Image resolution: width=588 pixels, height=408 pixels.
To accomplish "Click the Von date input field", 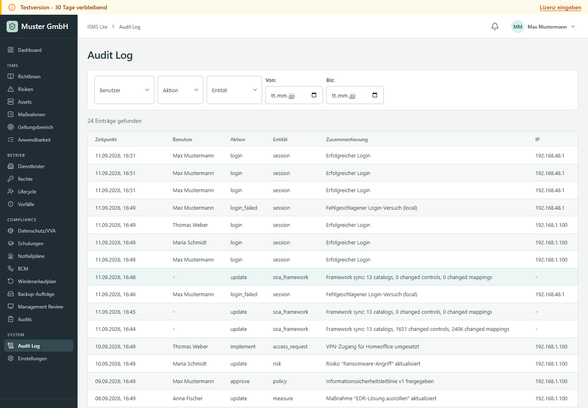I will click(x=294, y=95).
